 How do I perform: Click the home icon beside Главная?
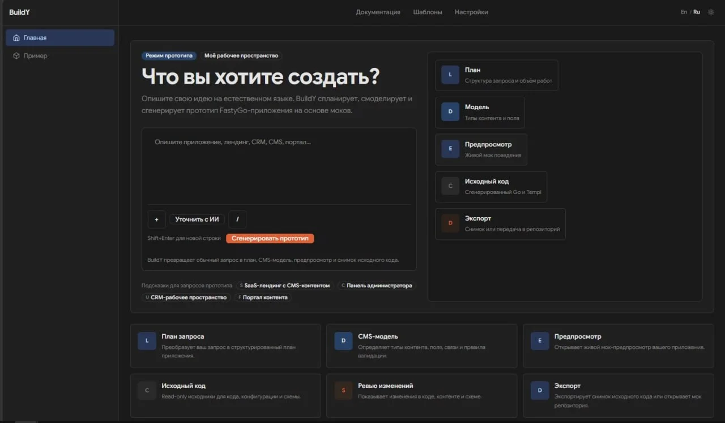coord(16,38)
